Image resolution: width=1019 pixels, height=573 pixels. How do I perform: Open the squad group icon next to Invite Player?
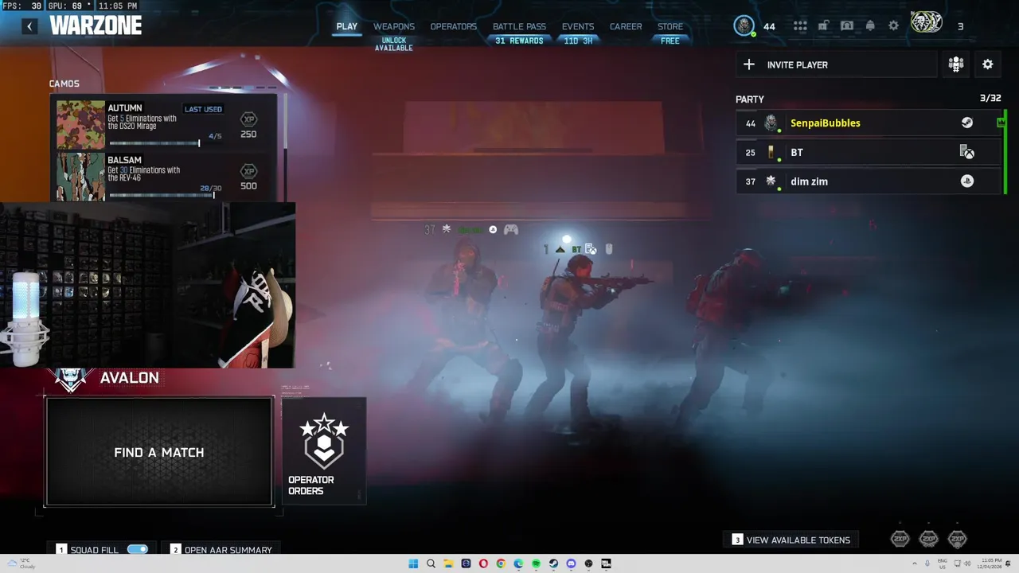pyautogui.click(x=956, y=64)
